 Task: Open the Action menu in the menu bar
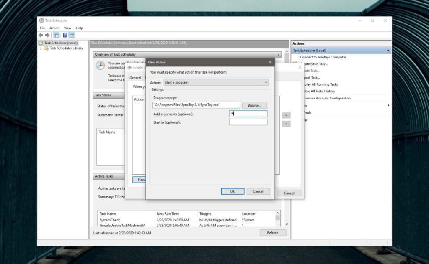pyautogui.click(x=55, y=28)
